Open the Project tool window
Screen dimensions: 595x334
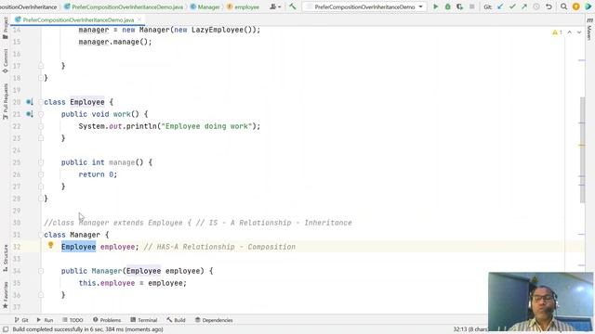(x=6, y=29)
